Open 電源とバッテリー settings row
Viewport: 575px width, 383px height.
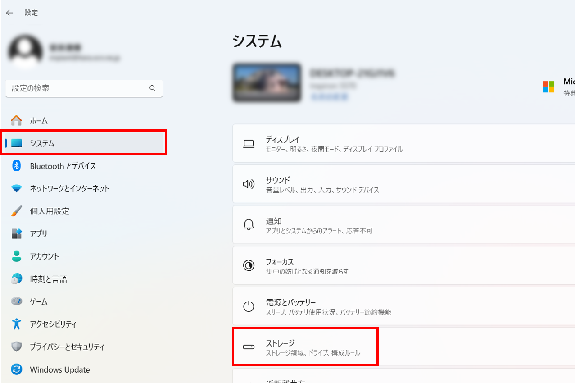click(x=404, y=307)
